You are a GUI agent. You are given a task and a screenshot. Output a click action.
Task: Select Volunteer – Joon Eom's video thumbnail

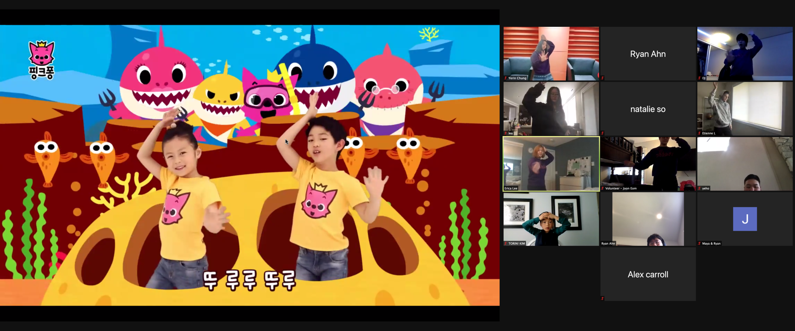(x=648, y=164)
